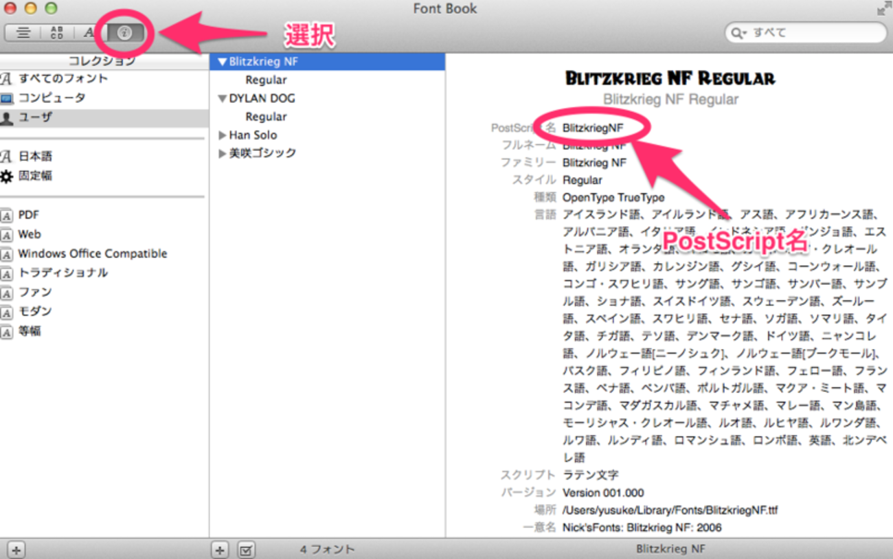Click the Blitzkrieg NF label in the bottom bar
The height and width of the screenshot is (559, 893).
[670, 549]
